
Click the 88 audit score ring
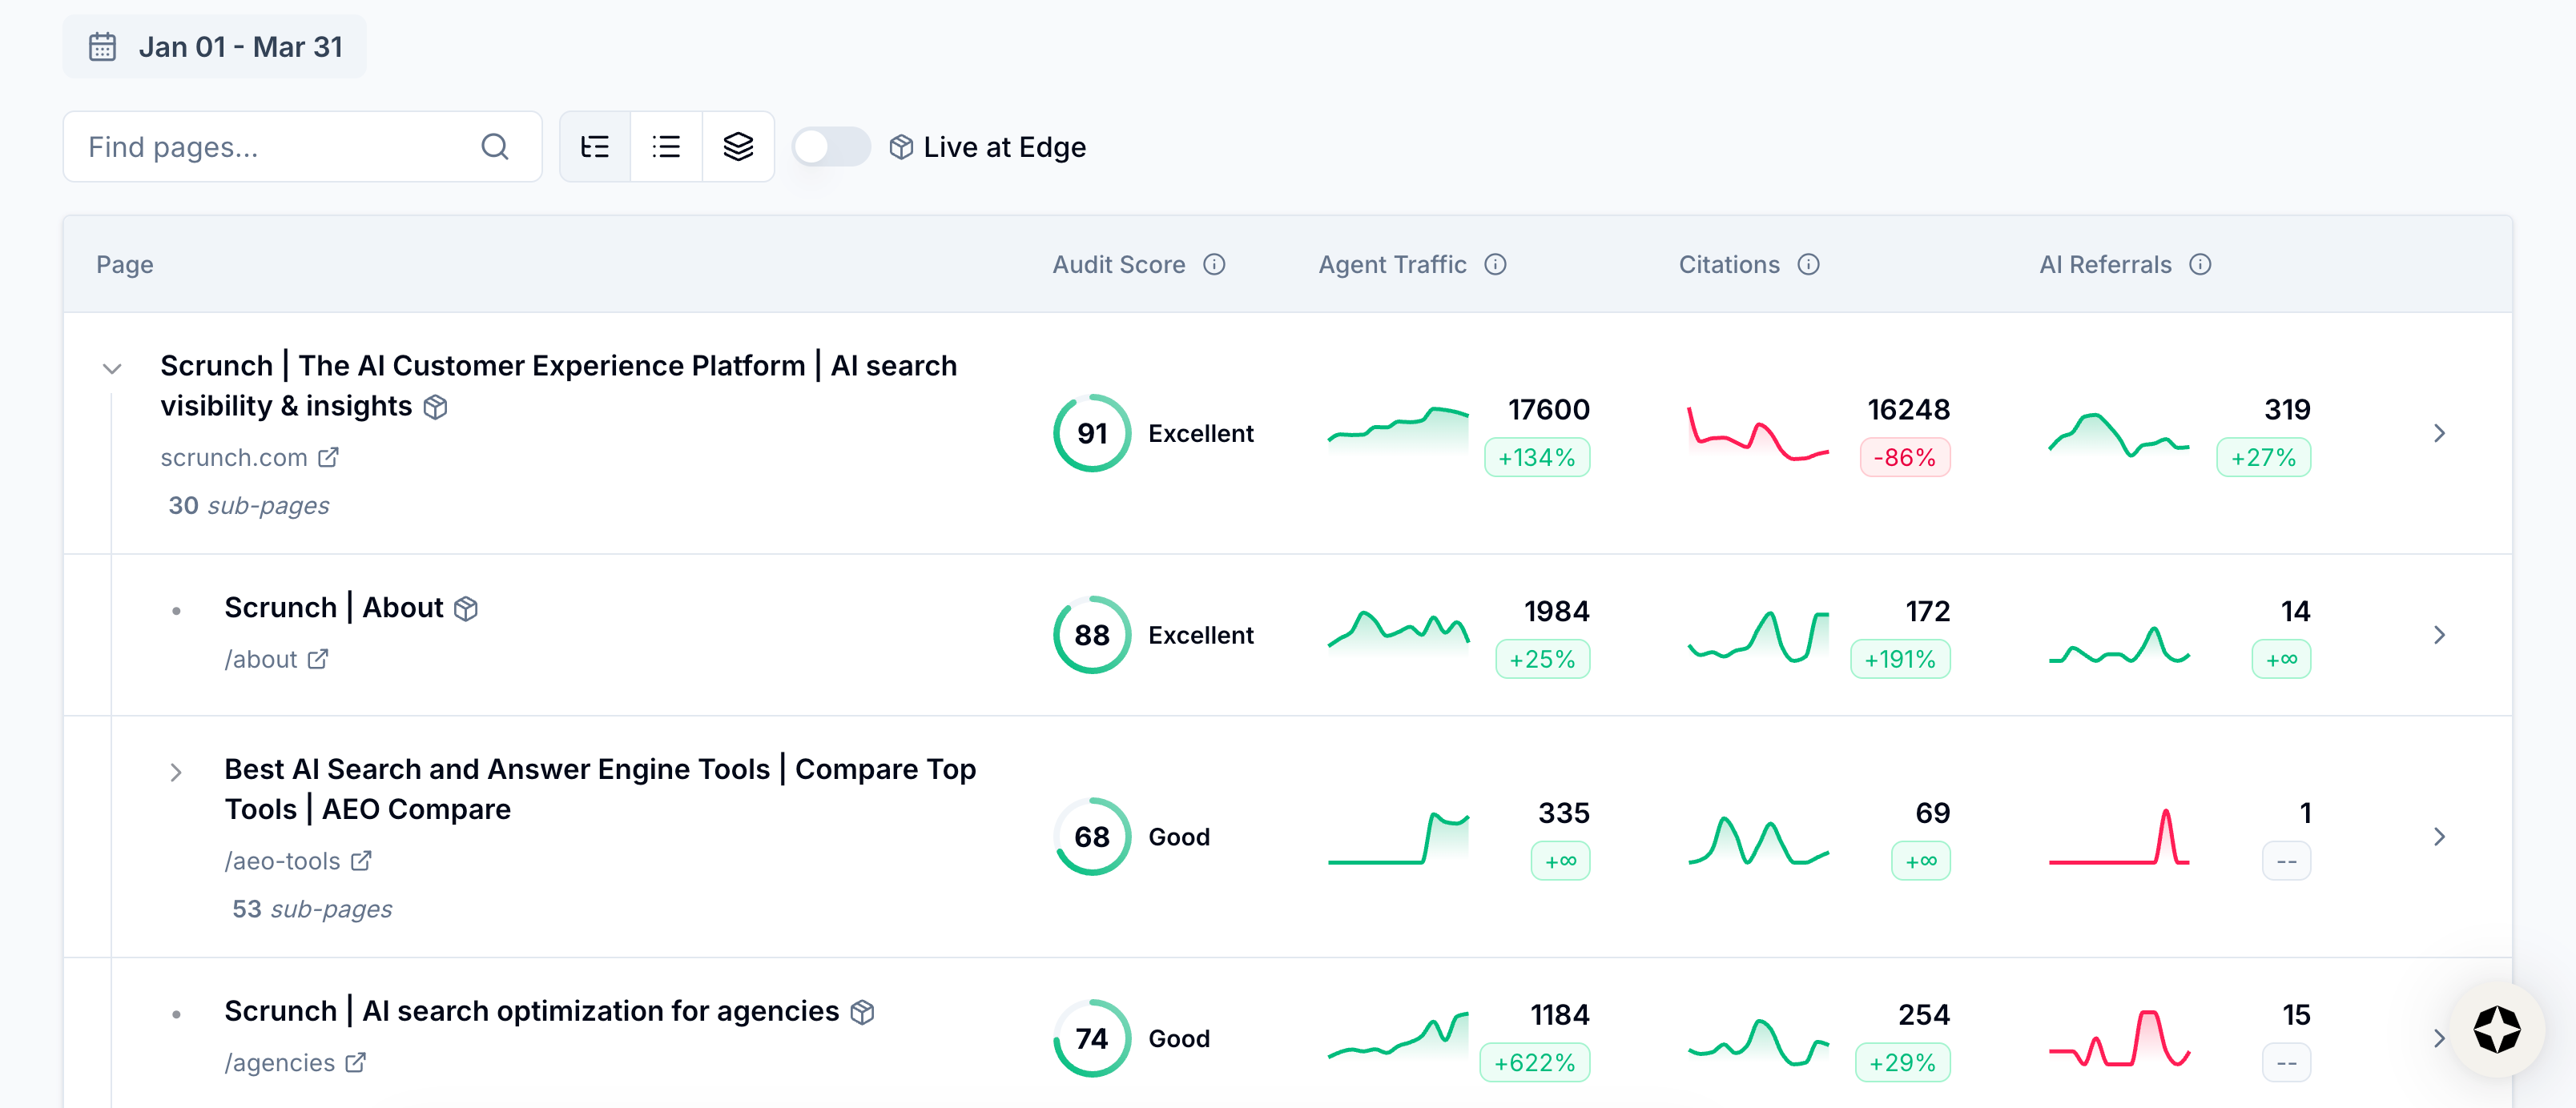pos(1092,634)
